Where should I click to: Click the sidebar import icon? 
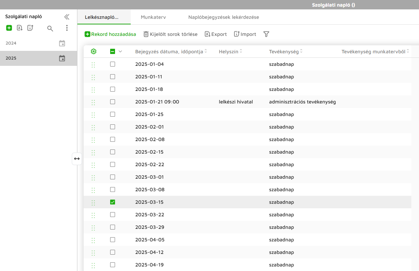click(30, 28)
